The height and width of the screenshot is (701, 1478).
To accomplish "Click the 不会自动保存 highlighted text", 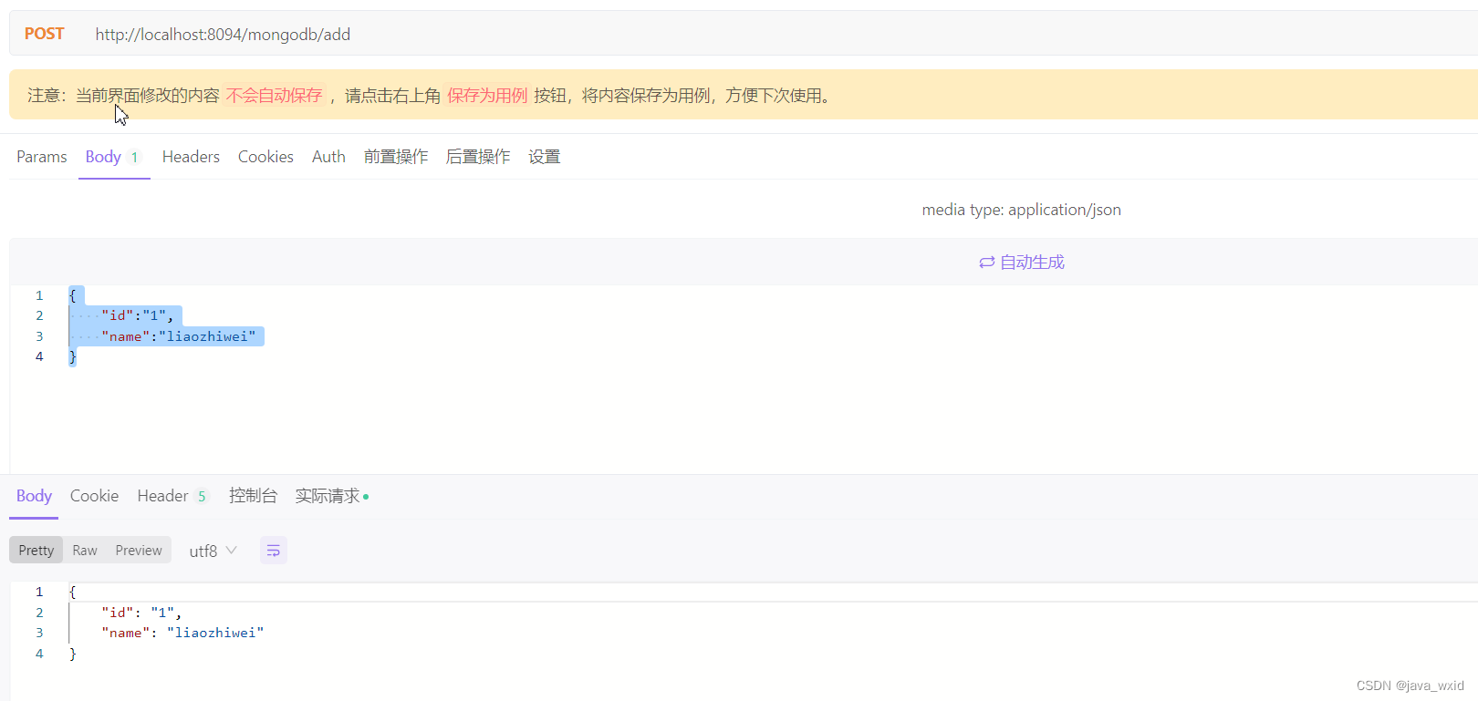I will pyautogui.click(x=274, y=96).
